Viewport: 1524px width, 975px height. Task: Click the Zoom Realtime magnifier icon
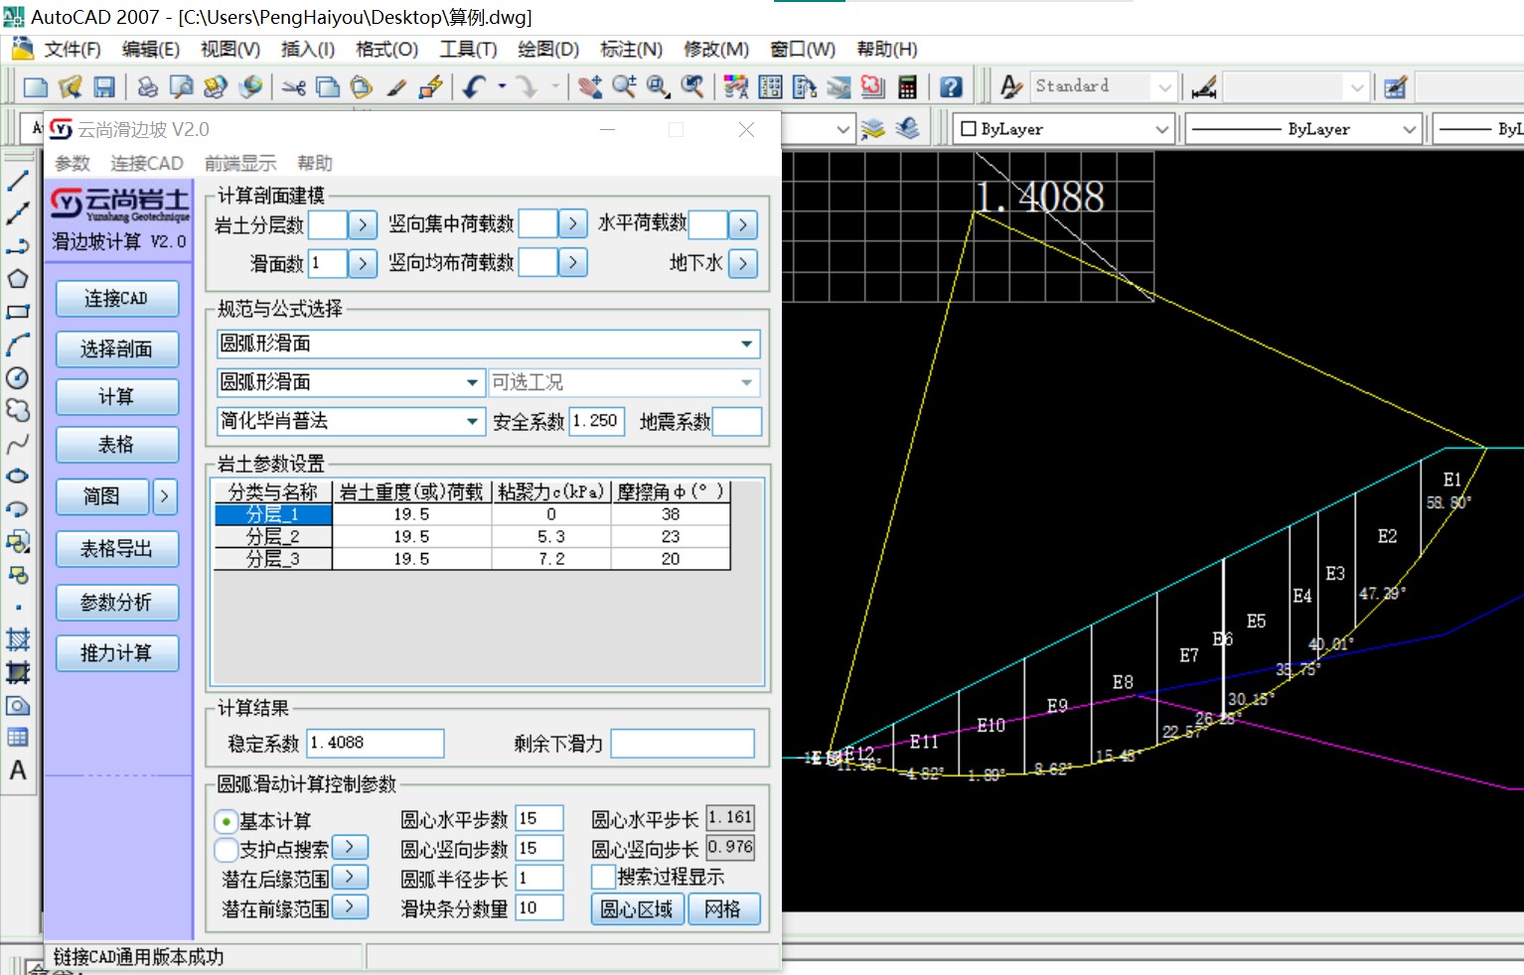(624, 87)
